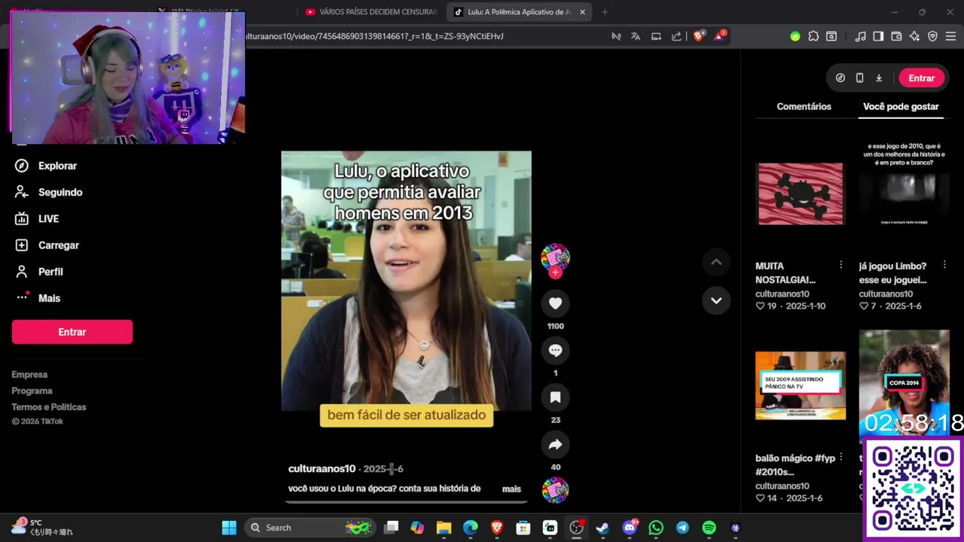Open Brave VPN shield icon
Image resolution: width=964 pixels, height=542 pixels.
(932, 36)
